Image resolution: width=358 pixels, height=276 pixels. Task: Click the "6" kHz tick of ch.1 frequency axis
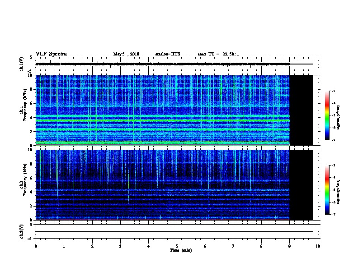31,103
